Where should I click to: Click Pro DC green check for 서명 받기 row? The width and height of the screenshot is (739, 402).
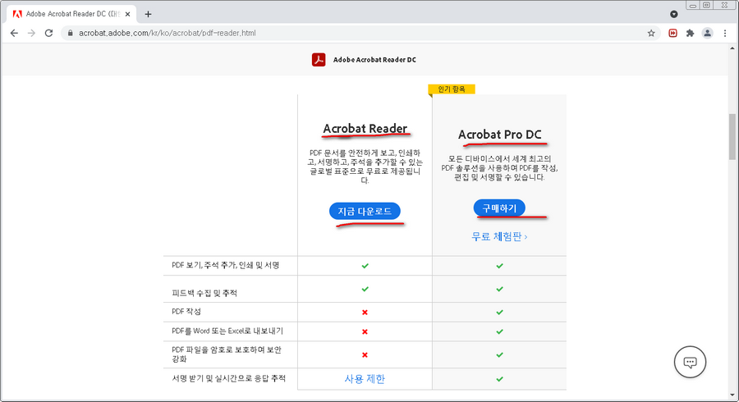coord(499,379)
